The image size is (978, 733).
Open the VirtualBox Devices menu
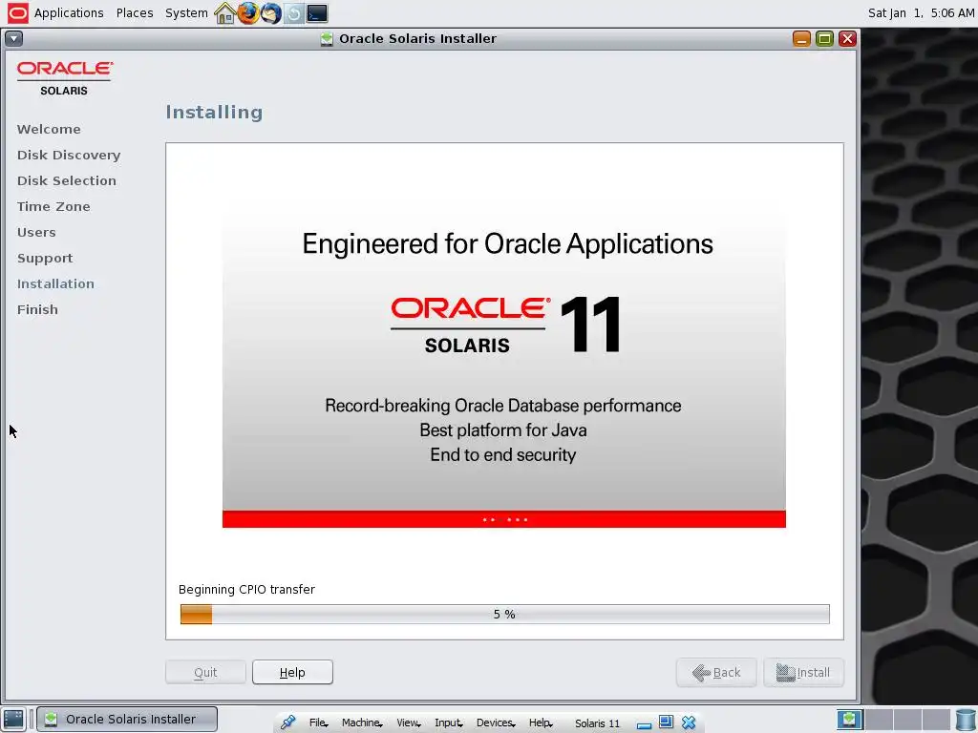(496, 723)
